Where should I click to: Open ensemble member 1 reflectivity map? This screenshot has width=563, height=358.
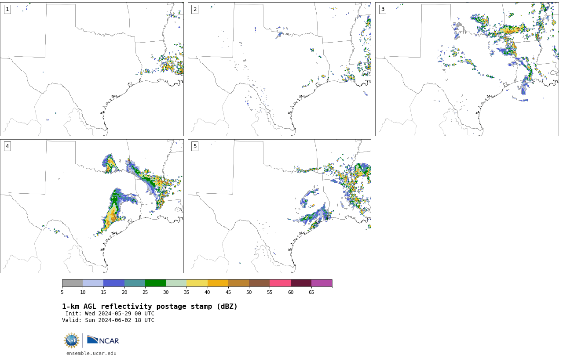pos(91,69)
